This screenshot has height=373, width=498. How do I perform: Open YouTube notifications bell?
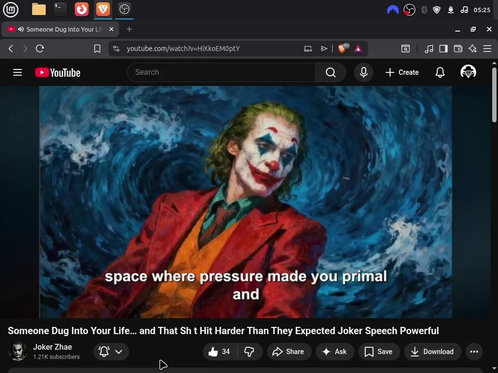tap(440, 73)
